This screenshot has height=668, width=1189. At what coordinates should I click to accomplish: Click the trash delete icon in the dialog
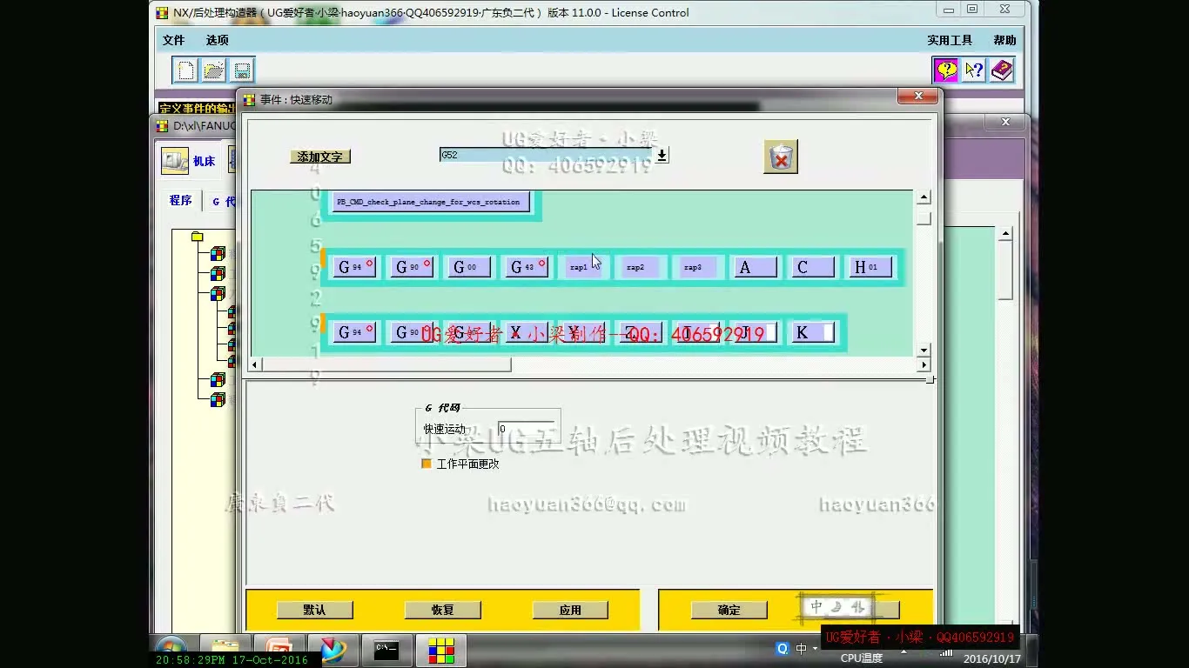tap(780, 157)
